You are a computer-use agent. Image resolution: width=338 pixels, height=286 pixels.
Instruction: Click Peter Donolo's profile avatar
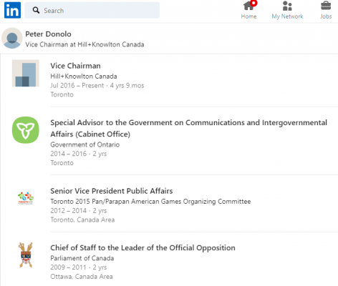pos(12,38)
